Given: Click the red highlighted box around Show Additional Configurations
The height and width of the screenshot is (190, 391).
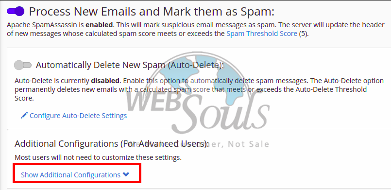Looking at the screenshot, I should [77, 173].
